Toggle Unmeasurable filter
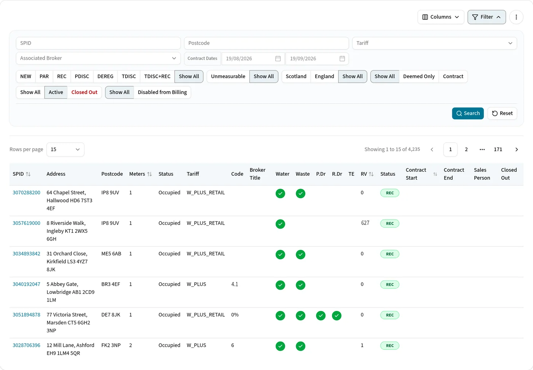Screen dimensions: 533x370 [x=228, y=77]
